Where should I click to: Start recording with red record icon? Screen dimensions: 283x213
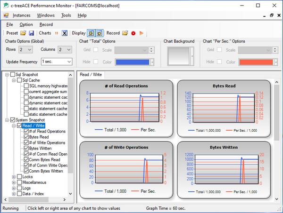133,33
